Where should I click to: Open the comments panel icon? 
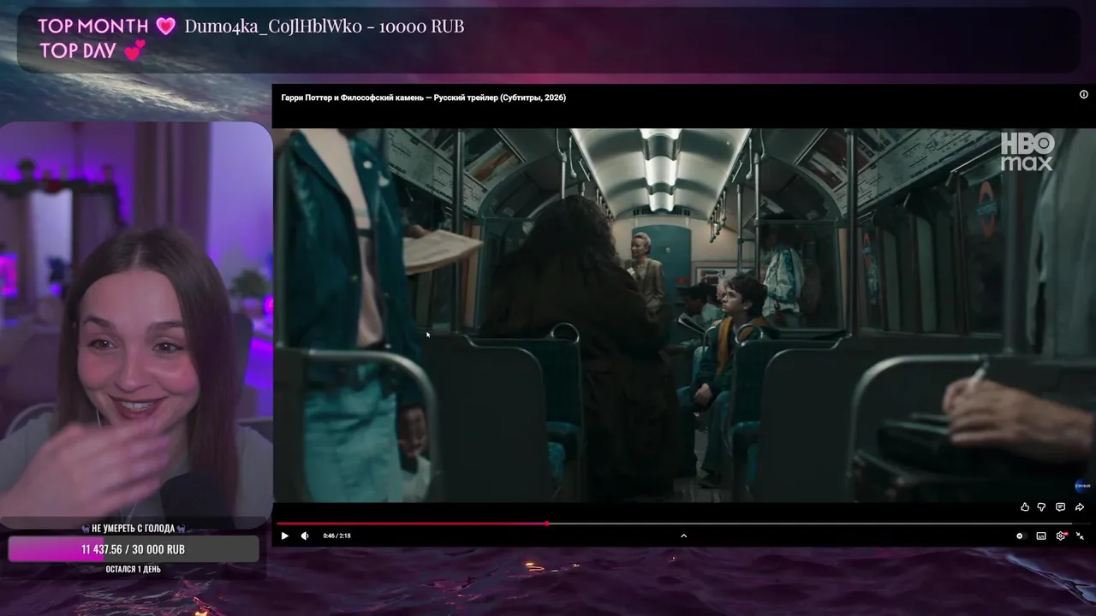tap(1060, 507)
